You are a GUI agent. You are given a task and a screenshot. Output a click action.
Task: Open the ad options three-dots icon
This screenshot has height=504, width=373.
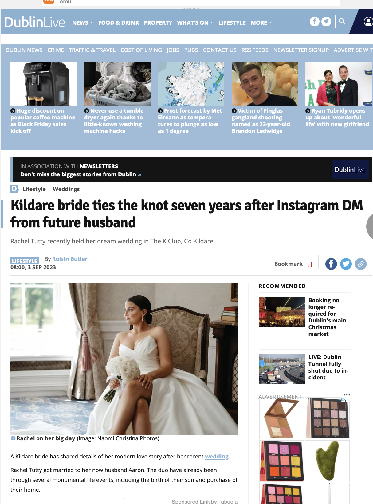[347, 394]
